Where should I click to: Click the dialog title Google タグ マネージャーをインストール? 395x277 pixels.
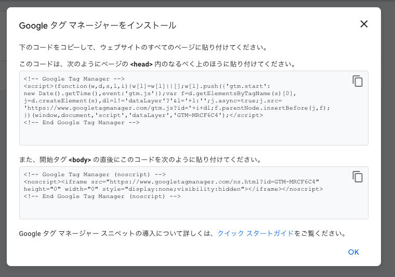coord(98,25)
